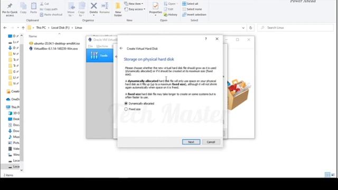
Task: Click Invert selection in ribbon
Action: click(x=194, y=15)
